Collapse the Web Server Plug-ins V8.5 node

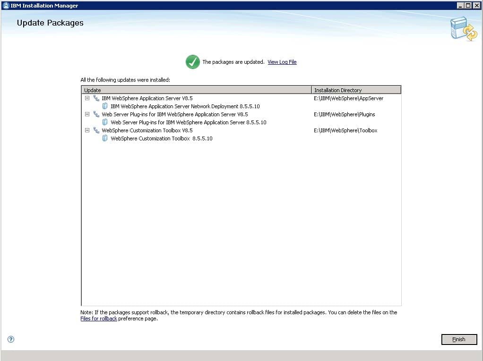coord(87,114)
